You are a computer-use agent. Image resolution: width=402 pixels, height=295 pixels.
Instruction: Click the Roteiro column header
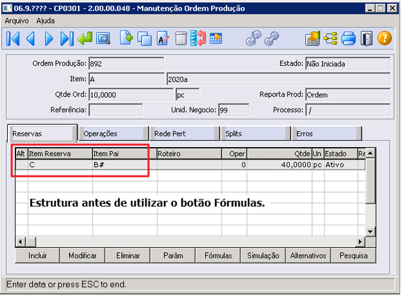point(190,154)
